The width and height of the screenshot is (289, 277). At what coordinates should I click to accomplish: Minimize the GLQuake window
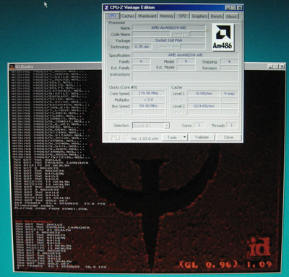tap(271, 66)
